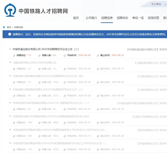167x155 pixels.
Task: Open 招聘动态 navigation item
Action: pos(122,18)
